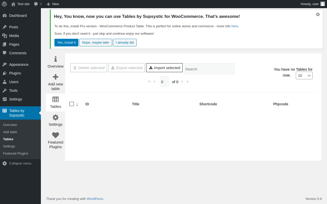Click the Comments icon in sidebar
Image resolution: width=327 pixels, height=204 pixels.
tap(5, 53)
